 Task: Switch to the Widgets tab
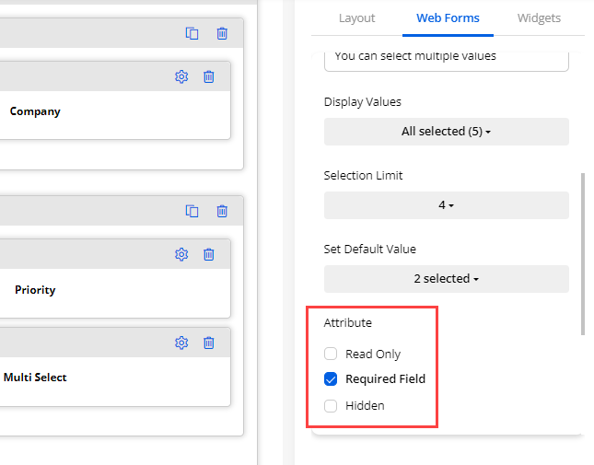pos(539,17)
